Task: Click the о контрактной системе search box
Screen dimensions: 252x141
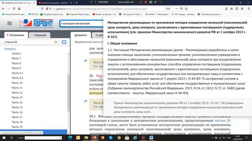Action: (x=81, y=23)
